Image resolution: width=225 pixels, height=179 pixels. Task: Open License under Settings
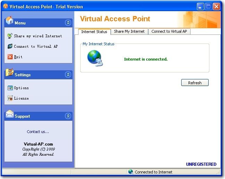pyautogui.click(x=22, y=99)
